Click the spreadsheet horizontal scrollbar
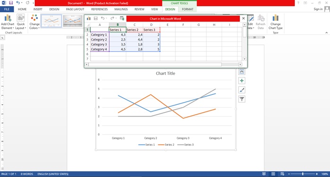Image resolution: width=330 pixels, height=177 pixels. pyautogui.click(x=155, y=65)
